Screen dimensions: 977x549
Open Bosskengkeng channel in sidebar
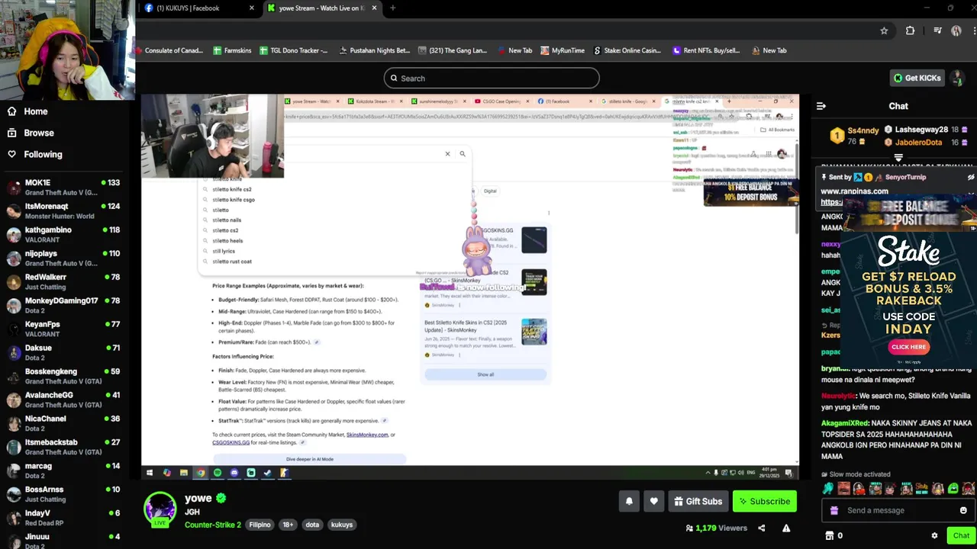pyautogui.click(x=63, y=377)
